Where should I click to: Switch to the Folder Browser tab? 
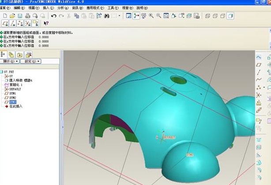click(x=11, y=55)
